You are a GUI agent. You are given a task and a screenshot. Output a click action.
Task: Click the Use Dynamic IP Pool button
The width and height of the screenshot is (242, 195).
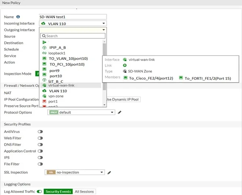[x=123, y=99]
